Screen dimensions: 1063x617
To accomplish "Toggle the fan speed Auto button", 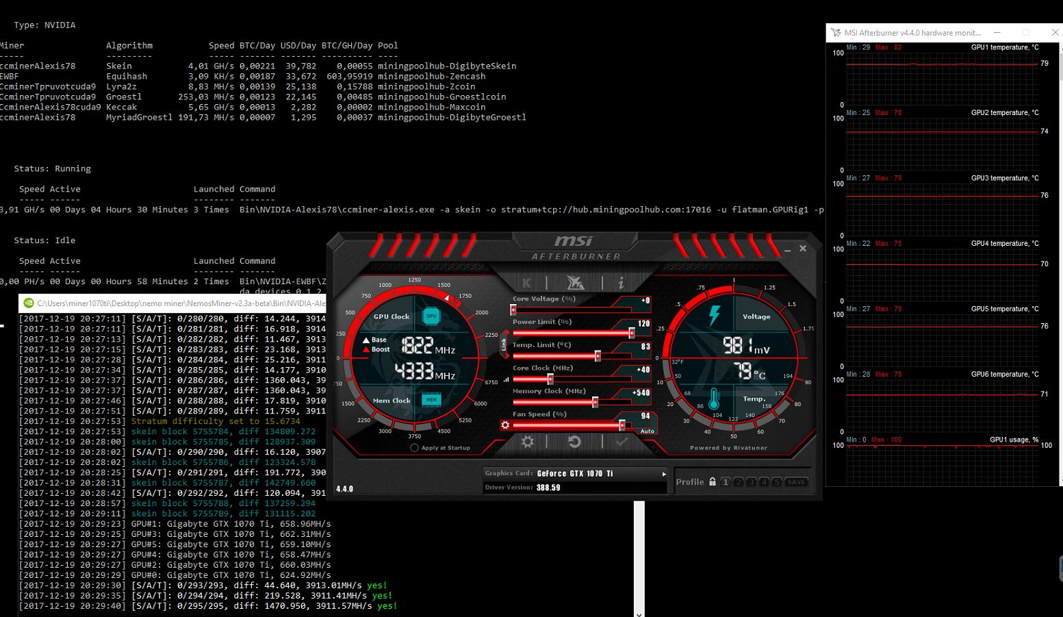I will [x=647, y=431].
